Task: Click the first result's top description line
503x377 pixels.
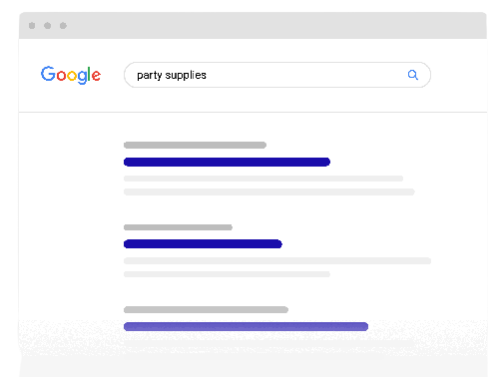Action: [x=263, y=179]
